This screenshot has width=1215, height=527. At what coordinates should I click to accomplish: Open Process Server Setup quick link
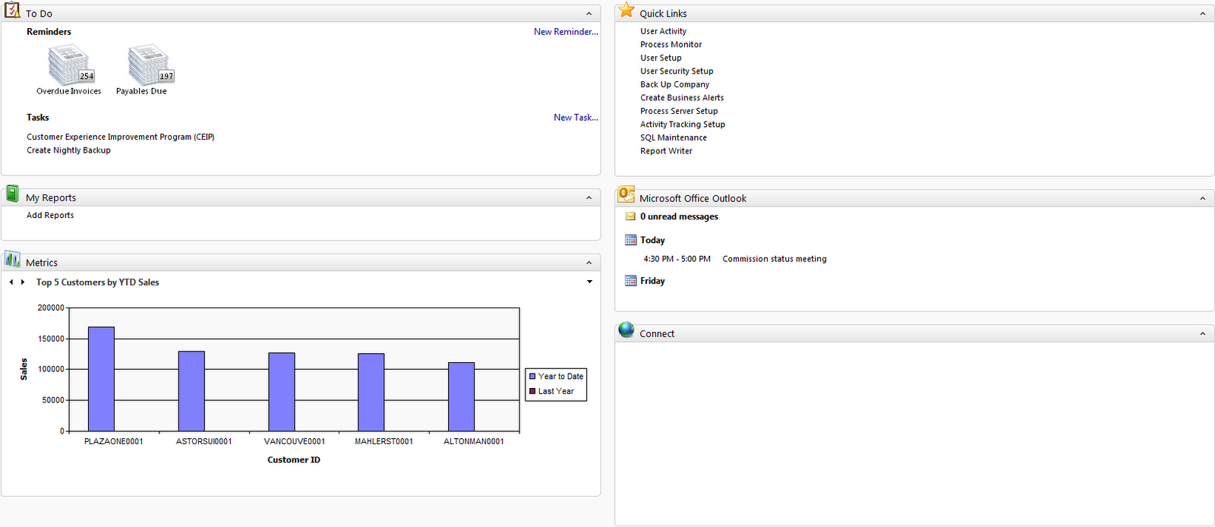pos(679,111)
